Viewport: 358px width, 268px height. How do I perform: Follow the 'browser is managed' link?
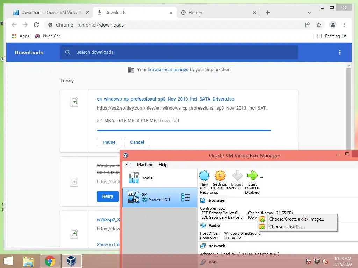coord(168,70)
